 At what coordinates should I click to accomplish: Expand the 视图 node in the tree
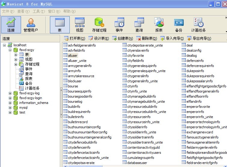click(x=16, y=59)
